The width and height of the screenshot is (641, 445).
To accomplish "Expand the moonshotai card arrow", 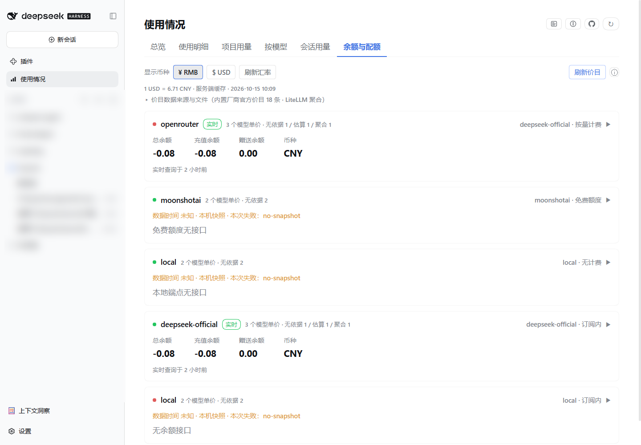I will tap(608, 200).
